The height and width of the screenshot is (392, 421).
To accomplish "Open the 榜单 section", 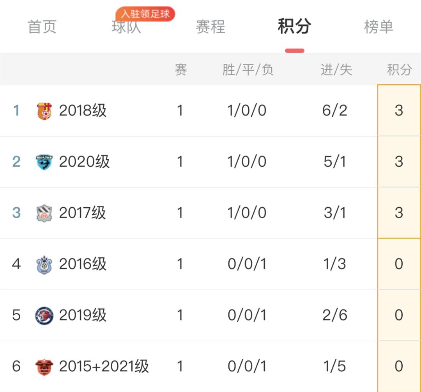I will pyautogui.click(x=379, y=27).
